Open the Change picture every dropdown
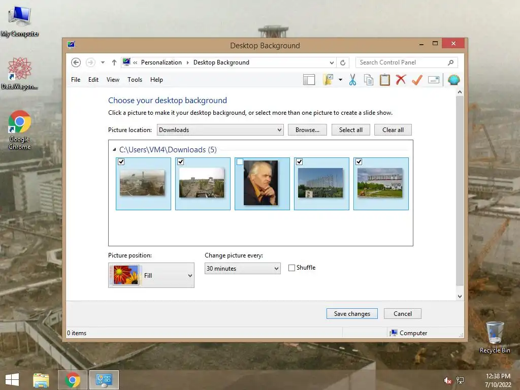Screen dimensions: 520x390 [x=242, y=268]
